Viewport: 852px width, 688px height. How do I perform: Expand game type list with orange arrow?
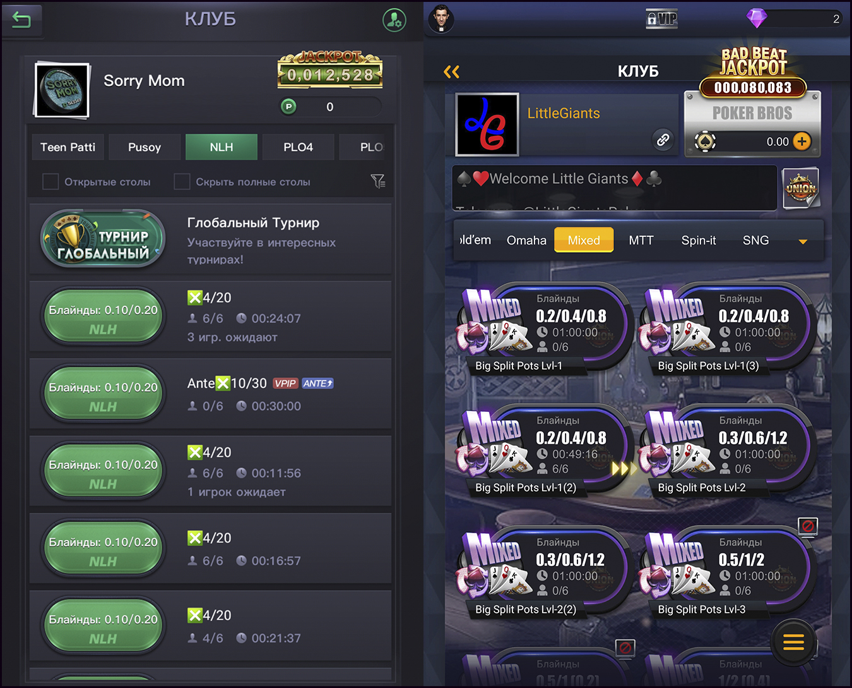click(803, 241)
